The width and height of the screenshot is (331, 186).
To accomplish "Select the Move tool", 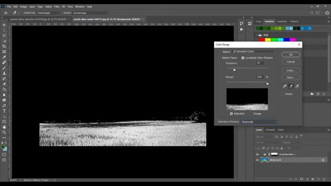I will click(4, 25).
